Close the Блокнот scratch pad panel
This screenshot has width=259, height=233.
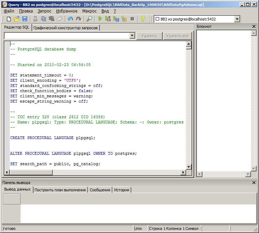(x=254, y=26)
